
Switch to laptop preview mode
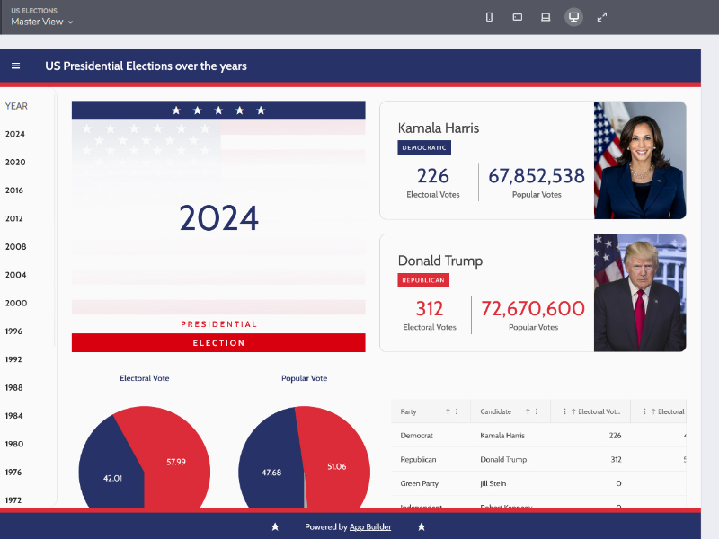546,17
